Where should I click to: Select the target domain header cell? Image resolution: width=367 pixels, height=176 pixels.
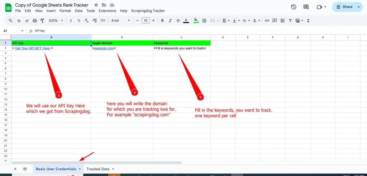click(122, 43)
